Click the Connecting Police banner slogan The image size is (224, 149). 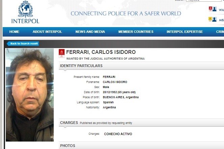[x=126, y=14]
